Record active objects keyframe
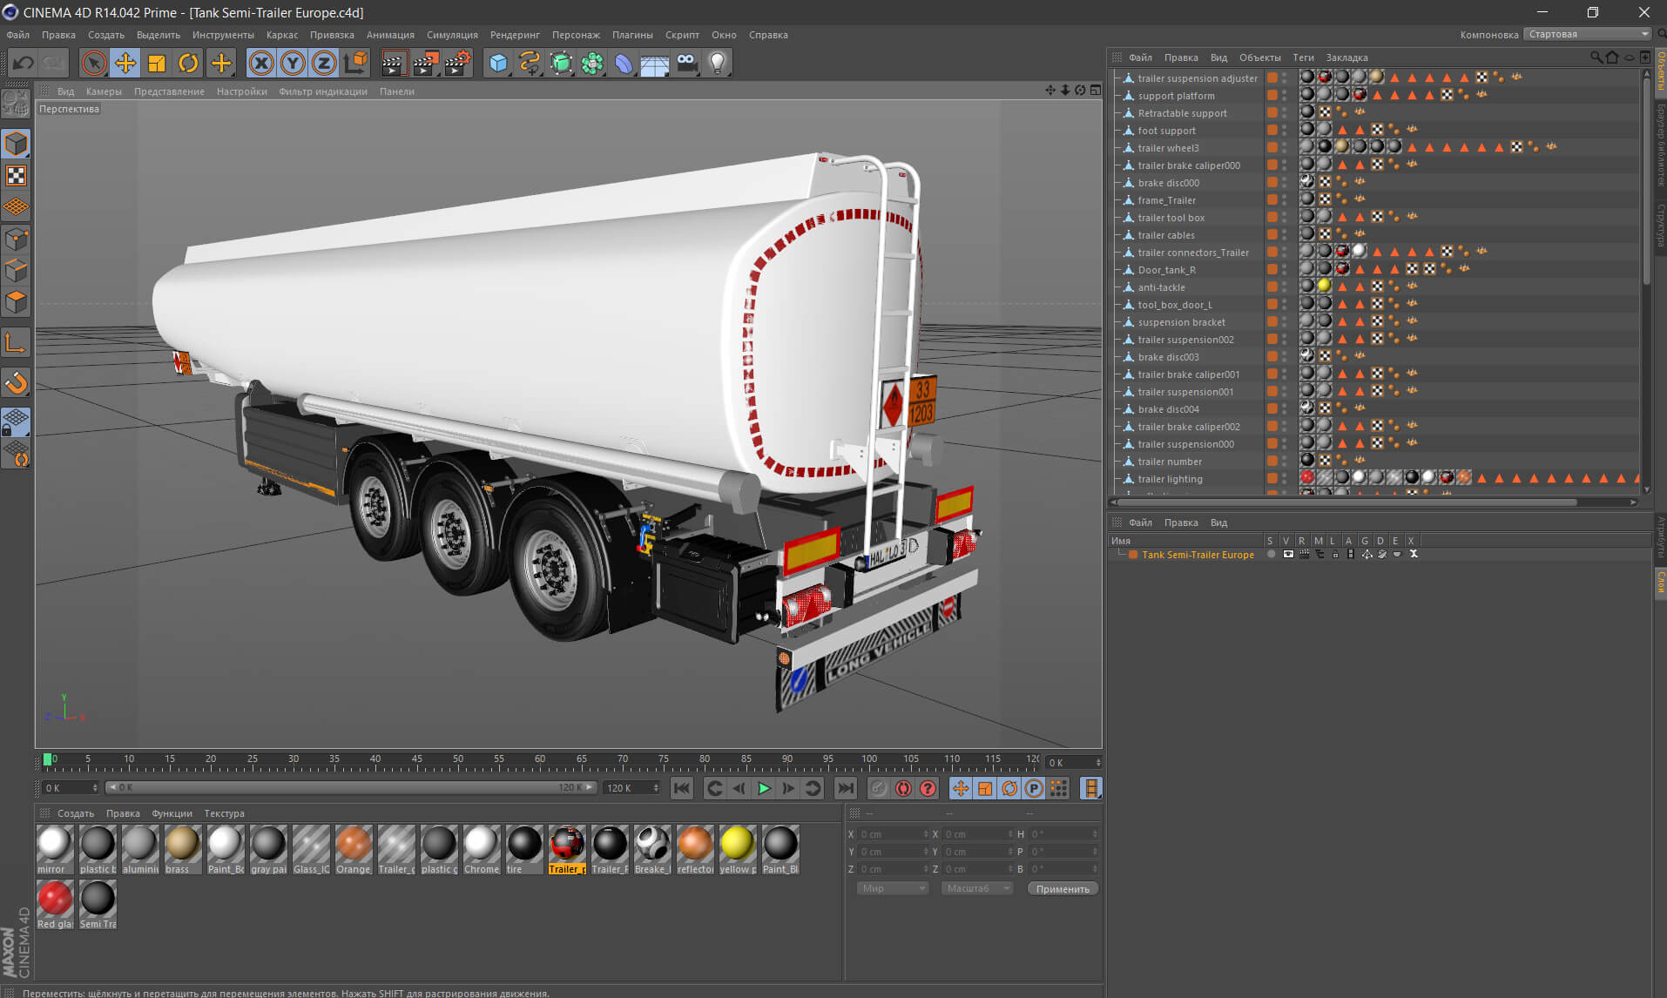This screenshot has height=998, width=1667. coord(879,788)
